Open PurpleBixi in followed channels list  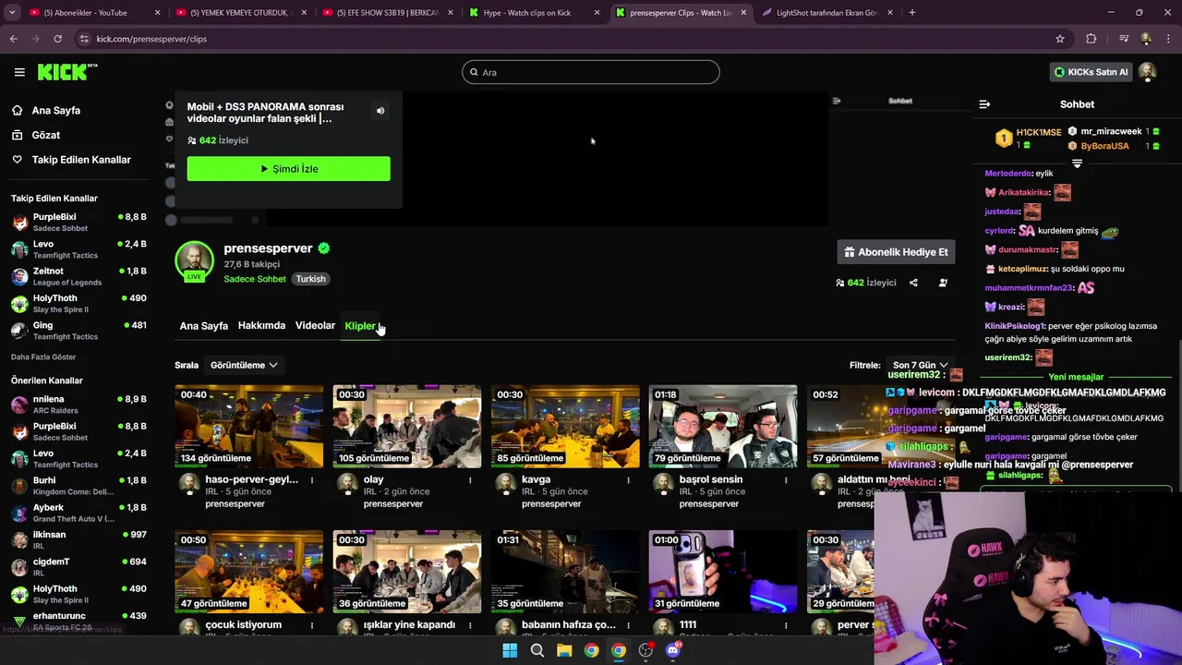(x=78, y=223)
